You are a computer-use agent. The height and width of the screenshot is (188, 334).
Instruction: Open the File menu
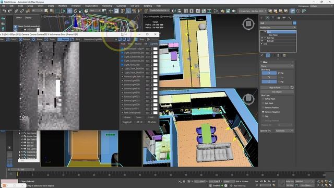click(x=4, y=6)
